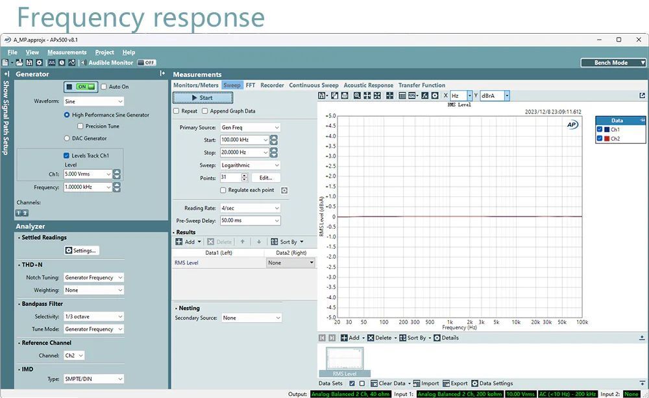Image resolution: width=649 pixels, height=398 pixels.
Task: Open the Sweep Logarithmic dropdown
Action: tap(251, 165)
